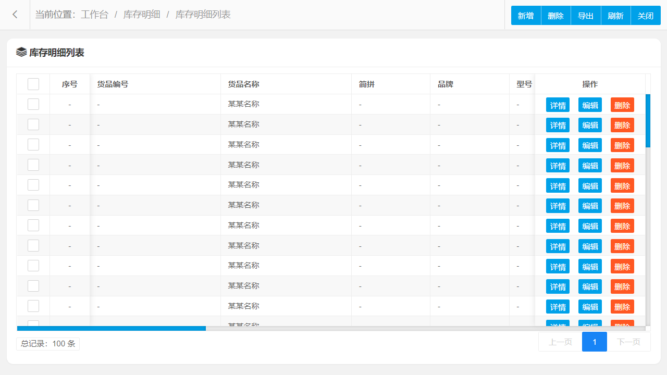This screenshot has height=375, width=667.
Task: Tick the select-all checkbox in table header
Action: click(x=33, y=84)
